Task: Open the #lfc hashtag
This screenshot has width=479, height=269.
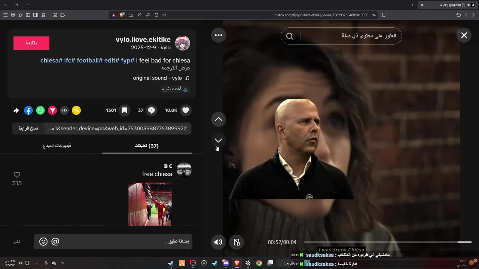Action: pos(70,61)
